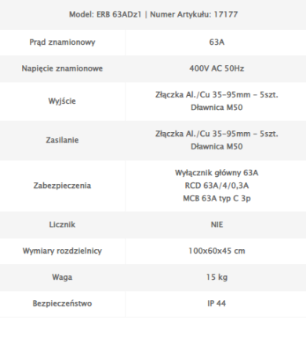
Task: Click the 400V AC 50Hz value
Action: tap(217, 68)
